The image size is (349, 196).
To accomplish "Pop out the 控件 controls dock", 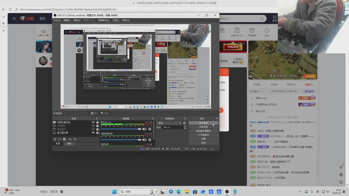I will [217, 118].
